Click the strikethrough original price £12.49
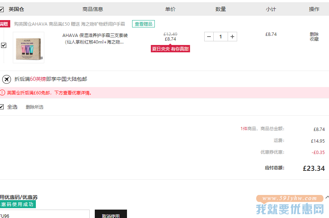This screenshot has width=329, height=218. (170, 34)
